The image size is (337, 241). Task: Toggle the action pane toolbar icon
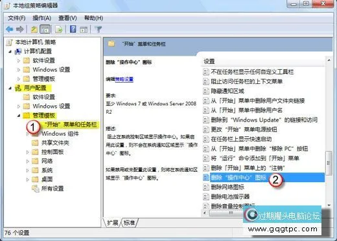84,30
